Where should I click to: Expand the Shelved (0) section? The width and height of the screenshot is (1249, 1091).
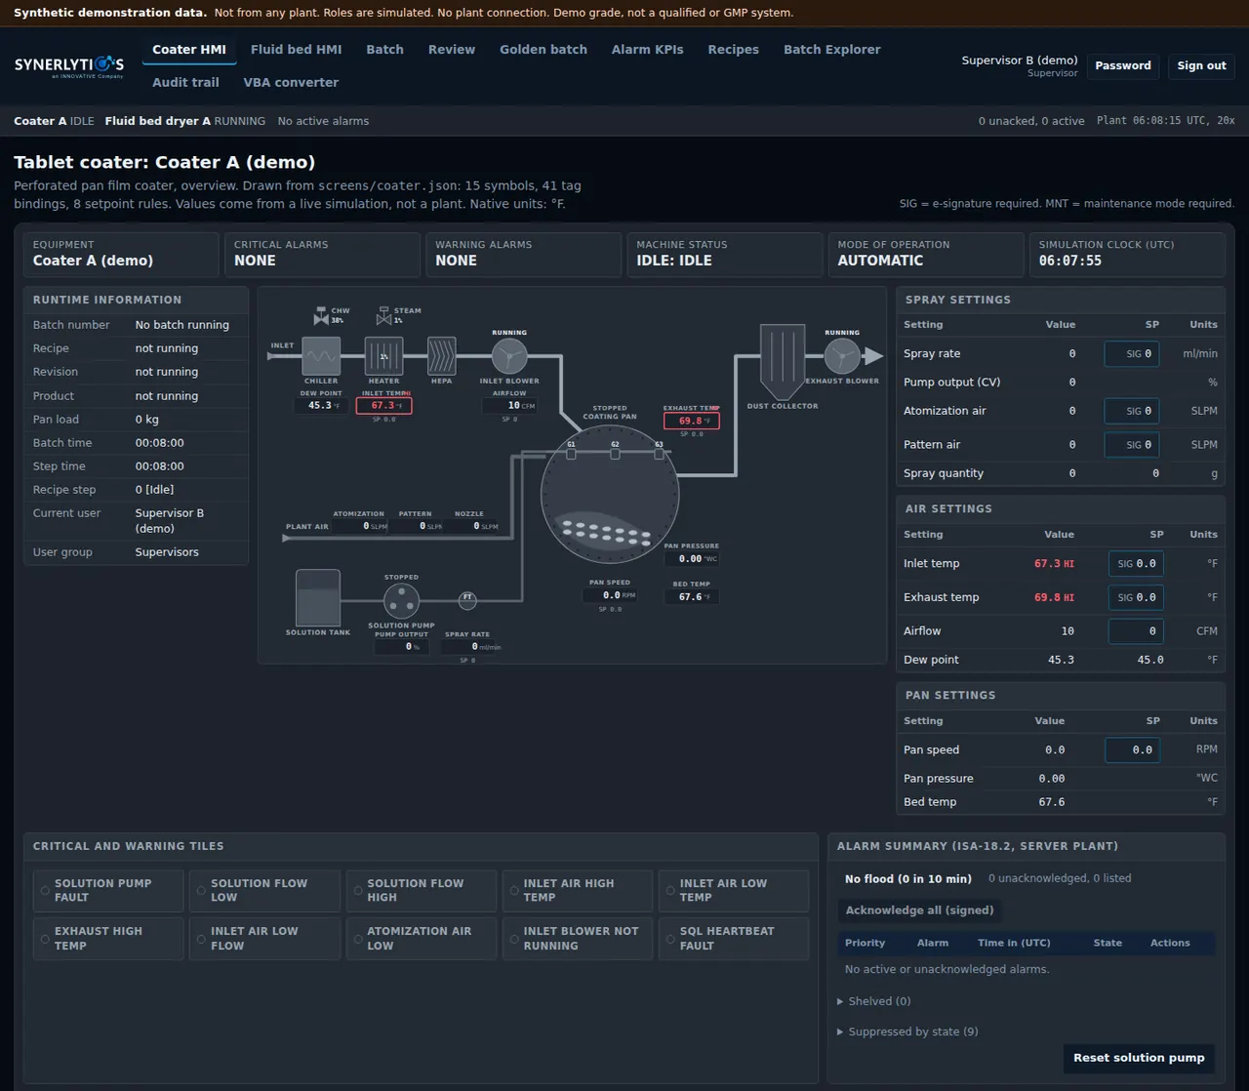pyautogui.click(x=874, y=1001)
